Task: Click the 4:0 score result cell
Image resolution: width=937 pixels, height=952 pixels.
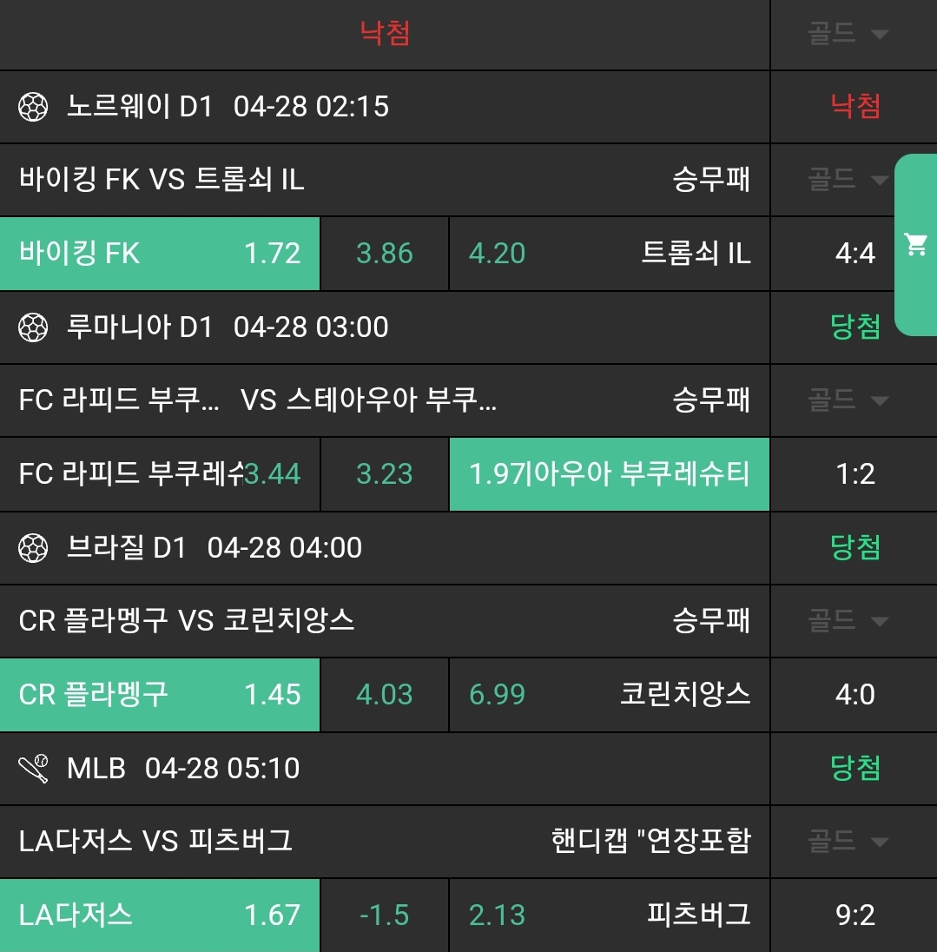Action: coord(855,695)
